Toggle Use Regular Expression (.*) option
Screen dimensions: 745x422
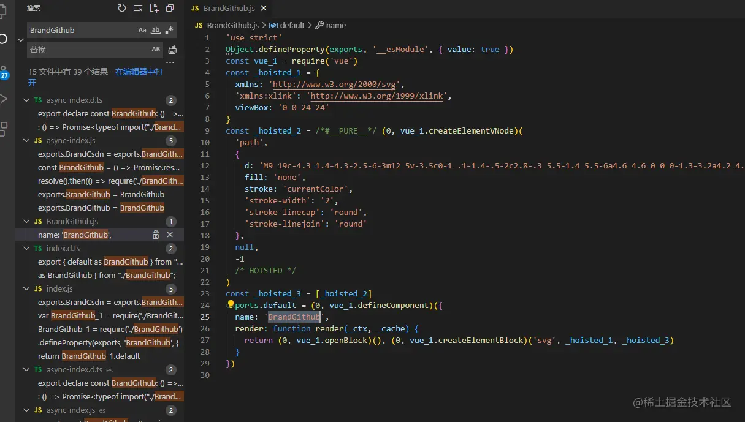[169, 30]
